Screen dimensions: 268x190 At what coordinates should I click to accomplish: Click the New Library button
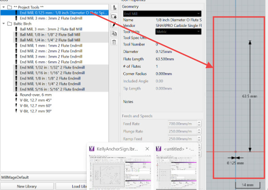[27, 186]
